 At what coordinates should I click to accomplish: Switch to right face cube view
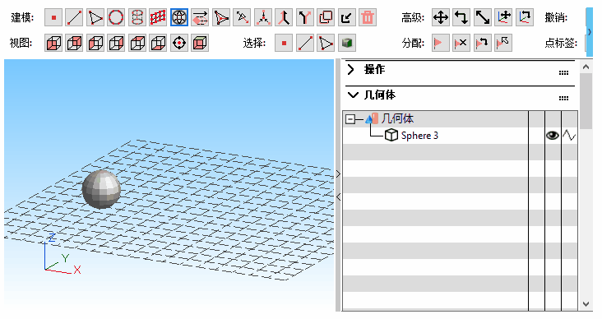[116, 43]
